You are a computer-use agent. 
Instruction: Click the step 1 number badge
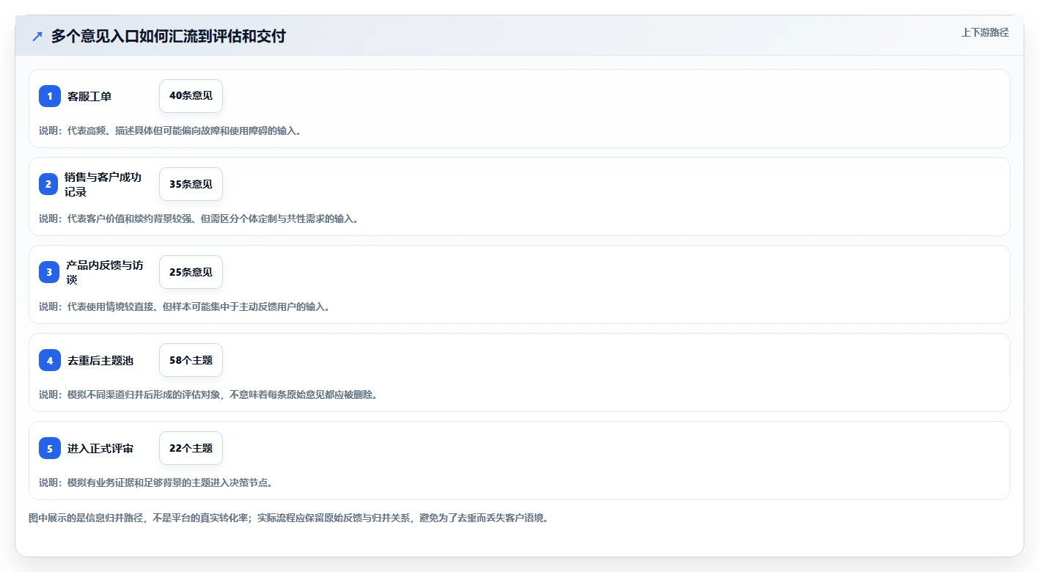pyautogui.click(x=50, y=96)
